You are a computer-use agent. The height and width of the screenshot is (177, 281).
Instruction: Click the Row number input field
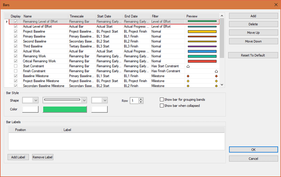click(x=134, y=100)
